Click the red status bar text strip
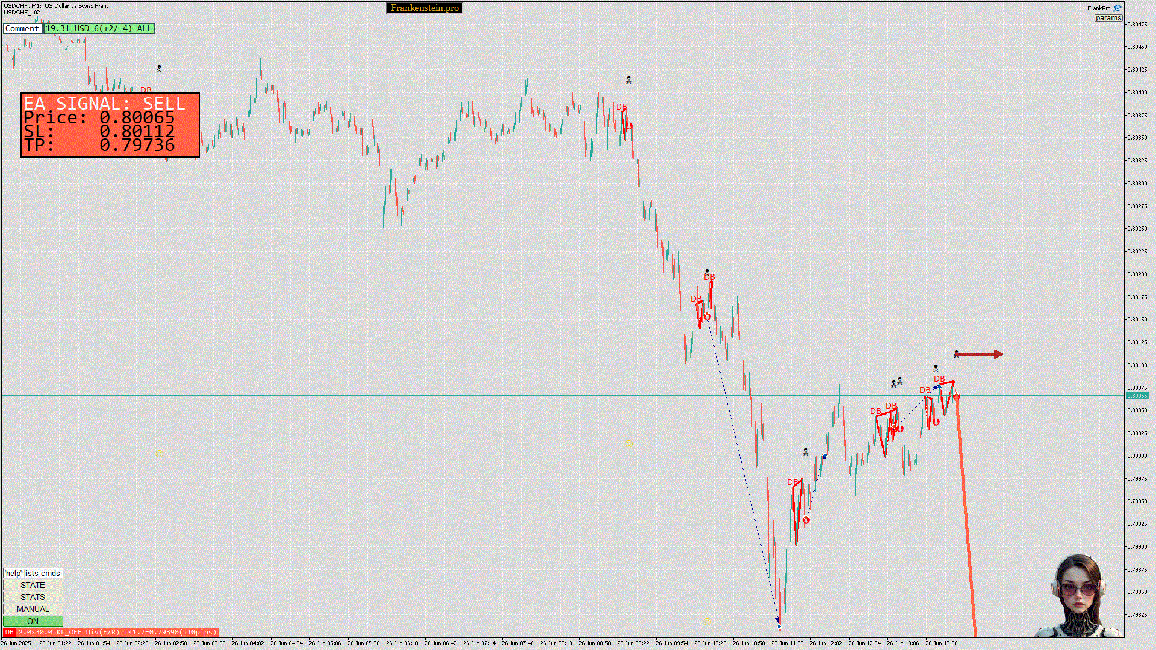 coord(117,632)
